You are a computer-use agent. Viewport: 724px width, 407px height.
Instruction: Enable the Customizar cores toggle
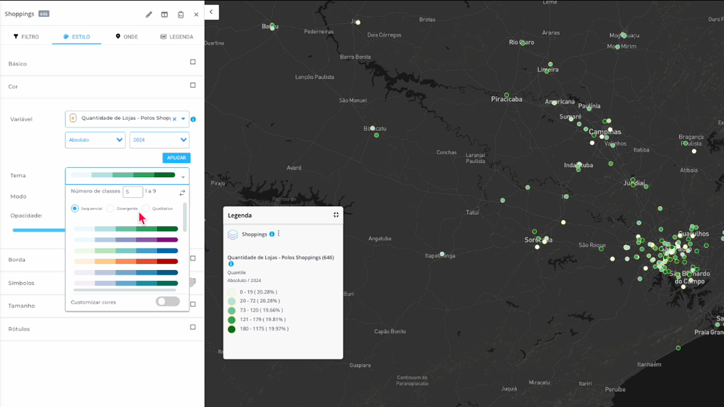coord(168,301)
